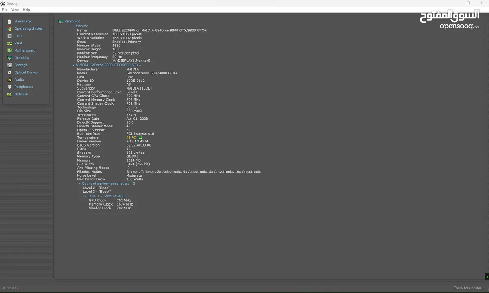This screenshot has height=293, width=489.
Task: Click the Graphics monitor icon in sidebar
Action: [x=10, y=58]
